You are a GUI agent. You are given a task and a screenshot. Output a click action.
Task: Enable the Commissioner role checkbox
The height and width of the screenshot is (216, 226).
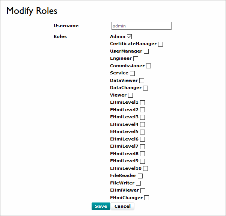[x=148, y=66]
